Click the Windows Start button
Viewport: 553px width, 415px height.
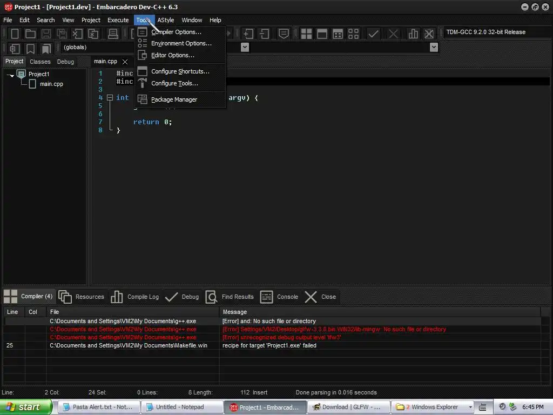tap(26, 407)
